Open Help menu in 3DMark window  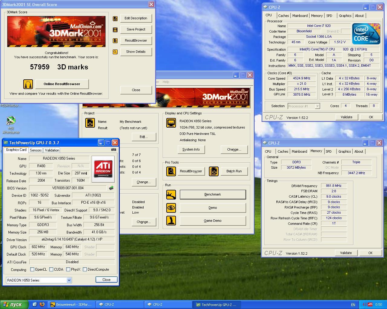point(166,82)
